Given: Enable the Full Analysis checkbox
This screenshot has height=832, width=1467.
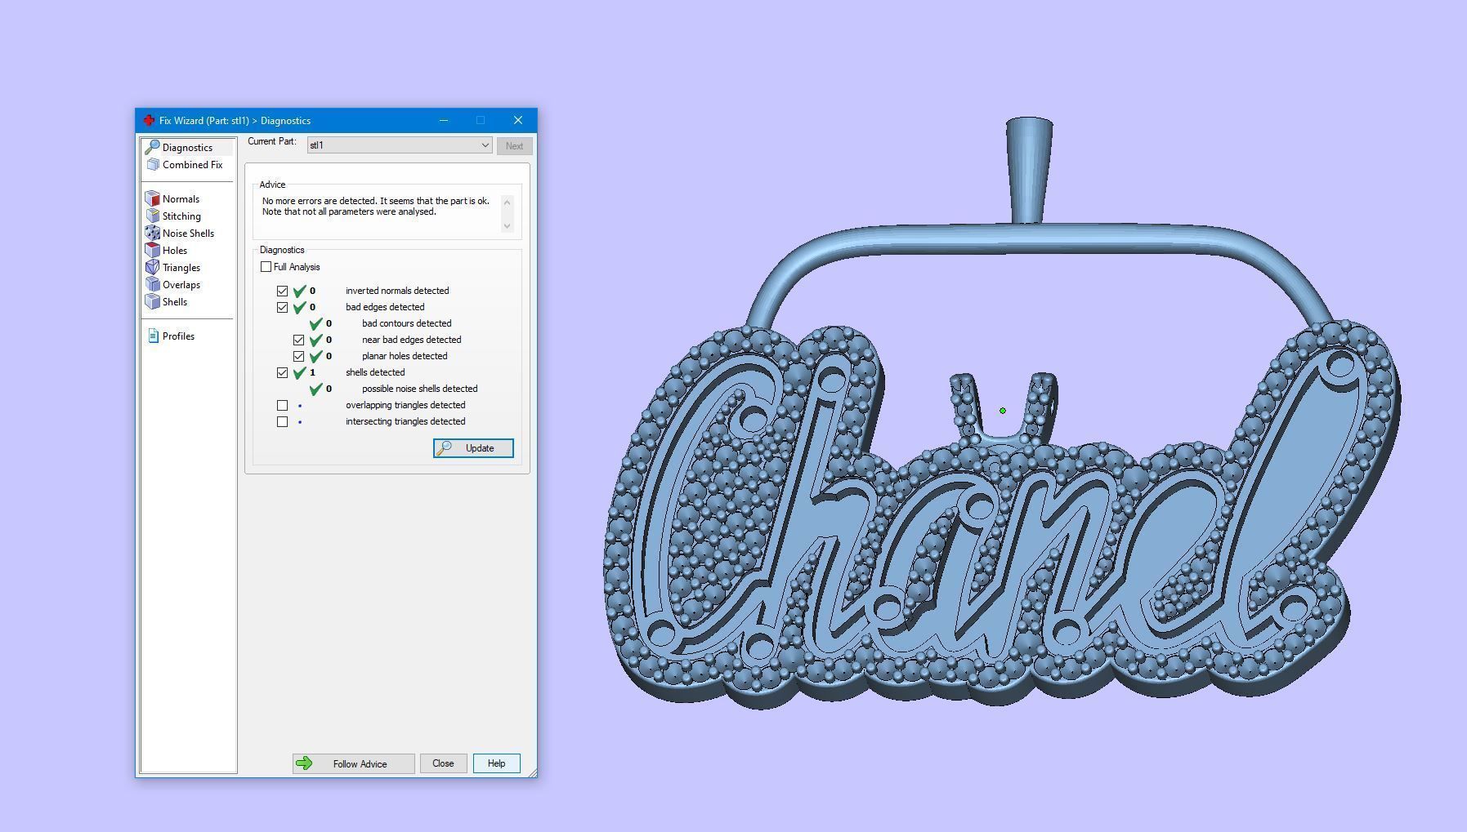Looking at the screenshot, I should coord(266,267).
